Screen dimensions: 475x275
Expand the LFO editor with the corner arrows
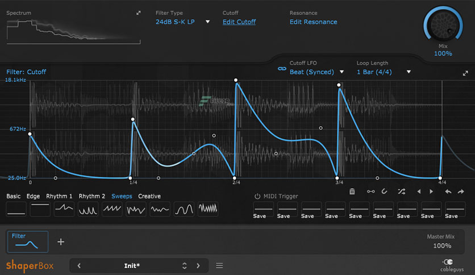[466, 73]
